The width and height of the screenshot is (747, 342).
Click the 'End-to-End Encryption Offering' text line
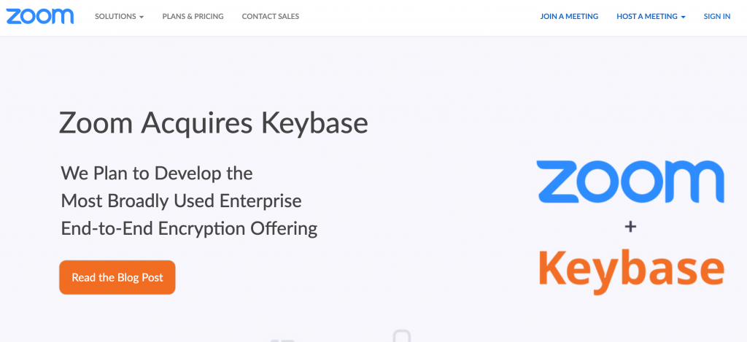(x=189, y=229)
